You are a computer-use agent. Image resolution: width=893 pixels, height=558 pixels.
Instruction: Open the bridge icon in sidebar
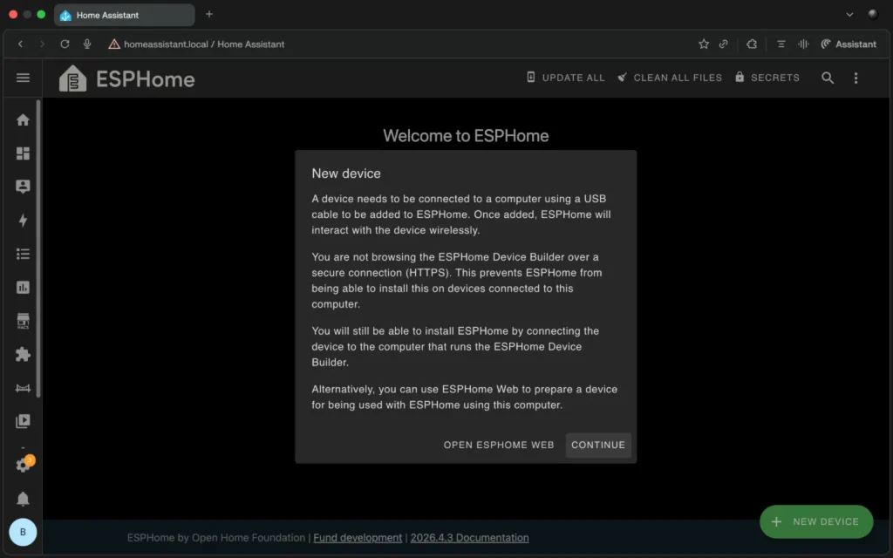(x=23, y=388)
